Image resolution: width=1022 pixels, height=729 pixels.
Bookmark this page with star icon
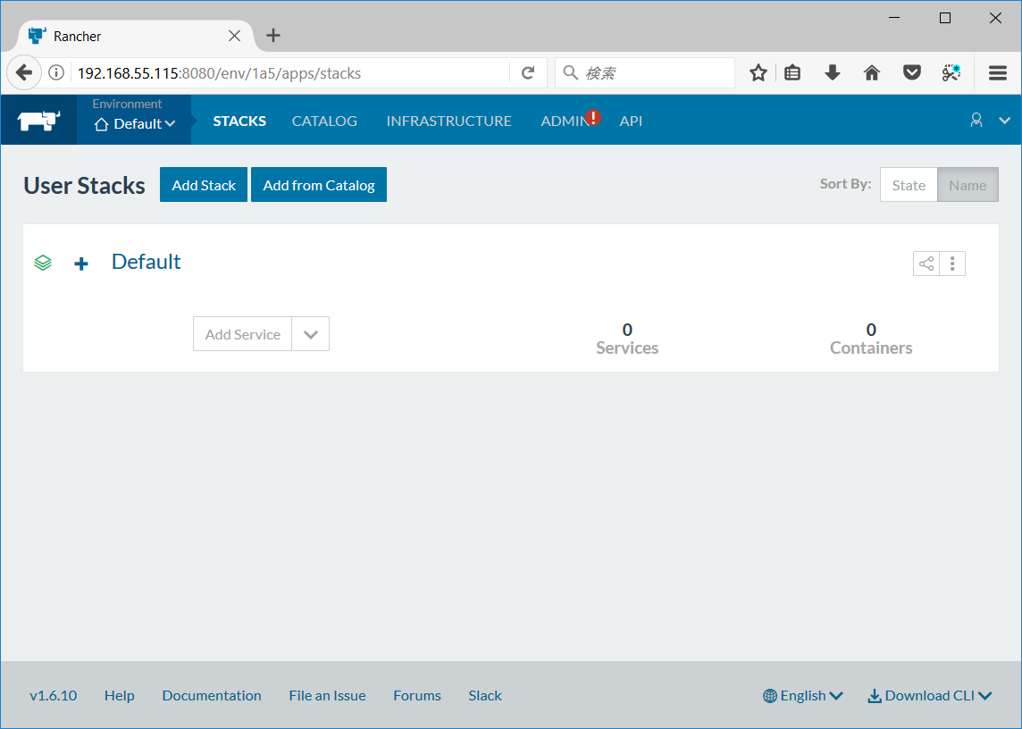pyautogui.click(x=758, y=72)
